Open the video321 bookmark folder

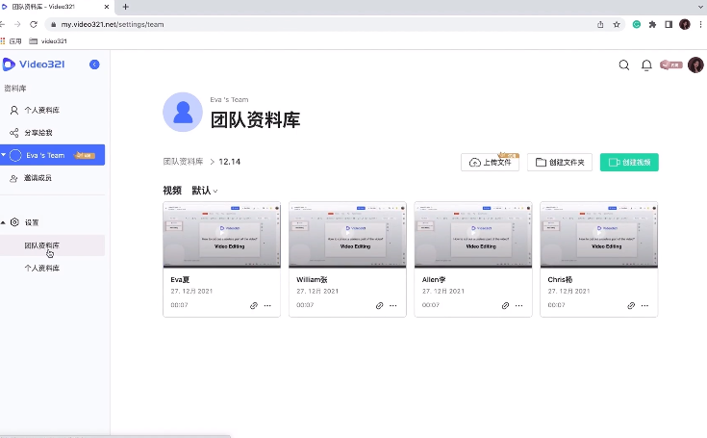[48, 41]
